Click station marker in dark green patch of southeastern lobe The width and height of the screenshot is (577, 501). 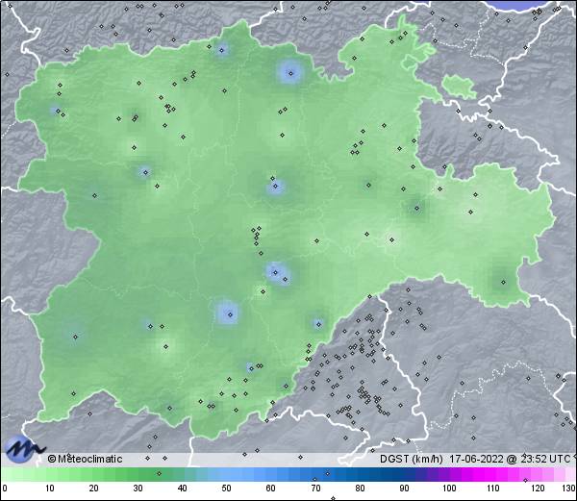(503, 282)
